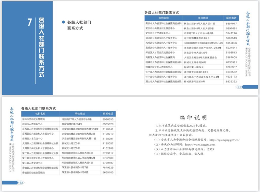Open the http://www.aqggzp.com link
This screenshot has width=260, height=192.
point(200,145)
